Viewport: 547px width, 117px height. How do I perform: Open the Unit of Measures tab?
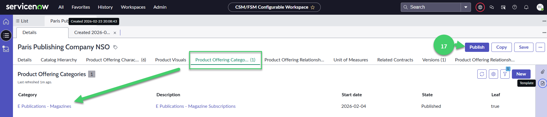coord(351,60)
